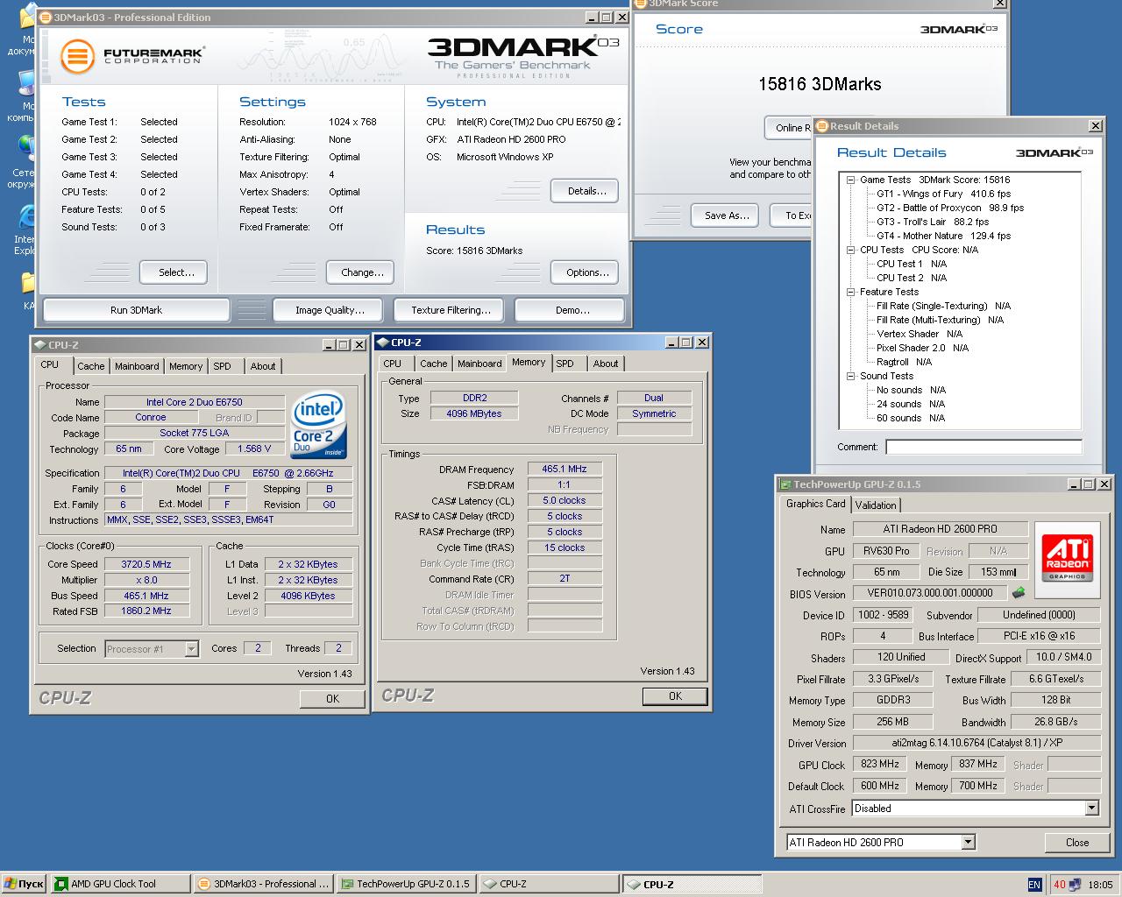1122x897 pixels.
Task: Click the Options... results button
Action: point(586,272)
